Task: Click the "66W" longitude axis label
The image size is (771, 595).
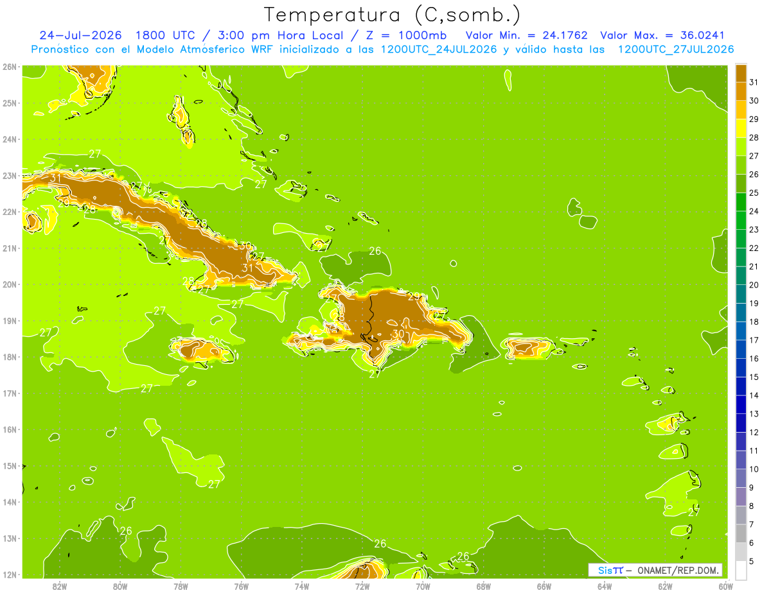Action: [544, 586]
